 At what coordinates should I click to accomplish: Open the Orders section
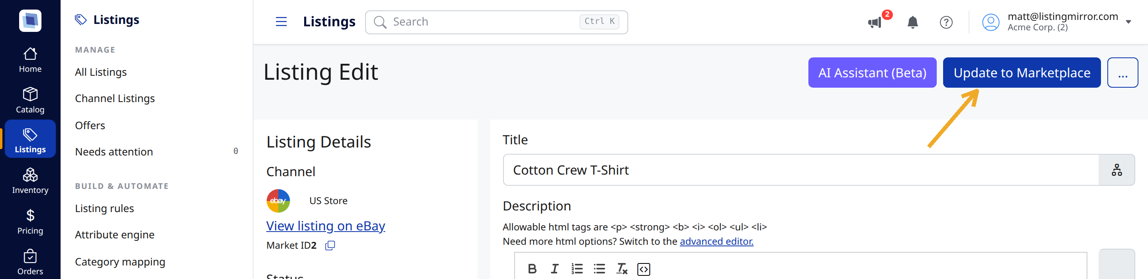[30, 262]
